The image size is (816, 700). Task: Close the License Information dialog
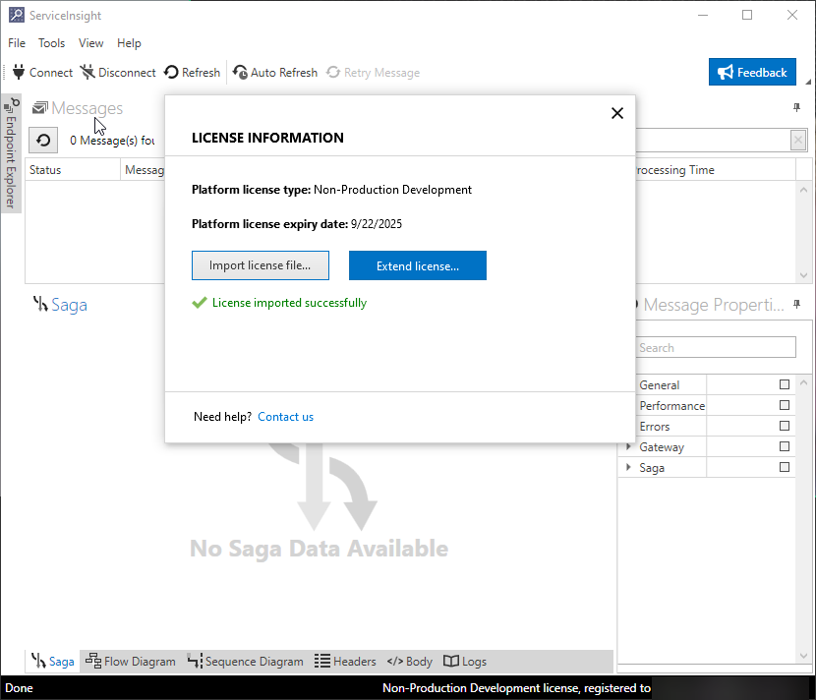pos(617,113)
